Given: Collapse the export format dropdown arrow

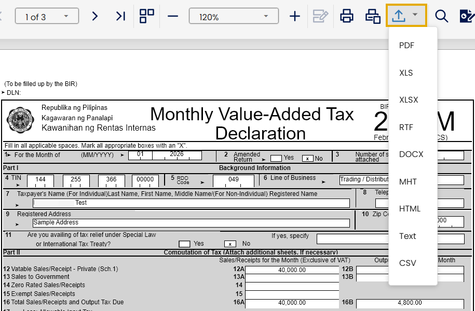Looking at the screenshot, I should coord(415,15).
